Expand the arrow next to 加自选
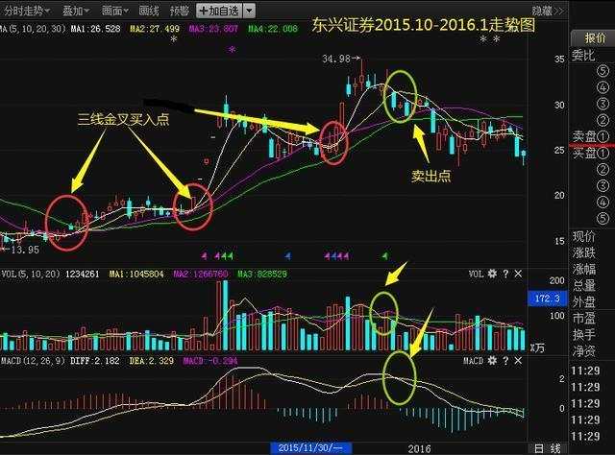Image resolution: width=615 pixels, height=455 pixels. (250, 11)
